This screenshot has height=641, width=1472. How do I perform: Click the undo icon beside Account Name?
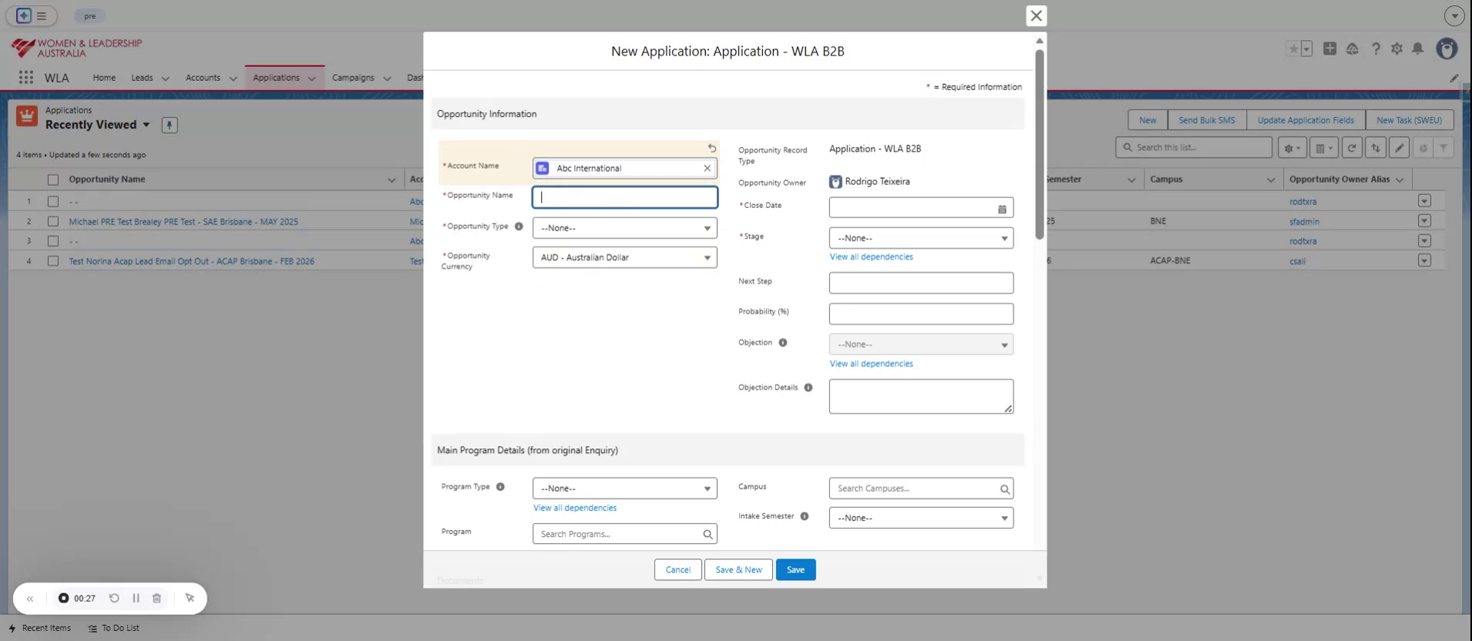click(x=711, y=148)
